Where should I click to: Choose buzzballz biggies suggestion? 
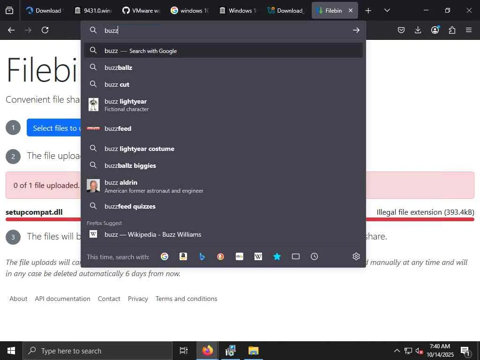223,165
